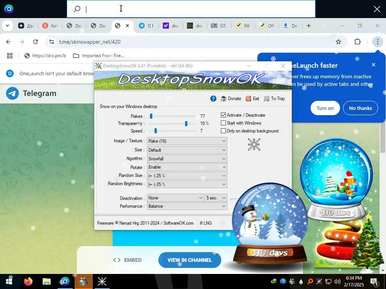
Task: Adjust the Flakes slider handle
Action: click(x=151, y=116)
